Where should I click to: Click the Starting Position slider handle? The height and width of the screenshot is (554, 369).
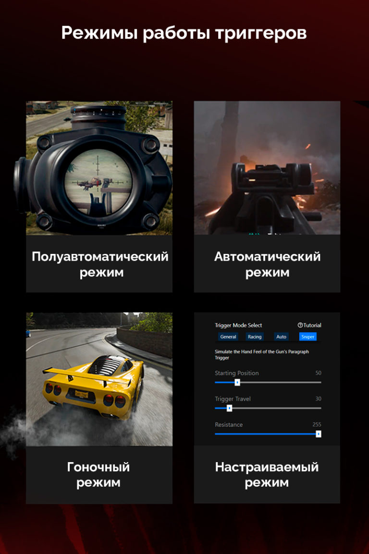tap(237, 382)
